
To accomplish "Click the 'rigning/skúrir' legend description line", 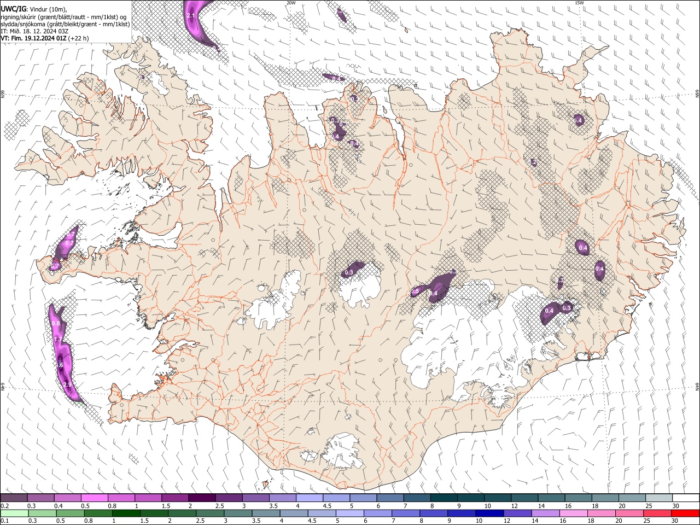I will click(x=63, y=16).
